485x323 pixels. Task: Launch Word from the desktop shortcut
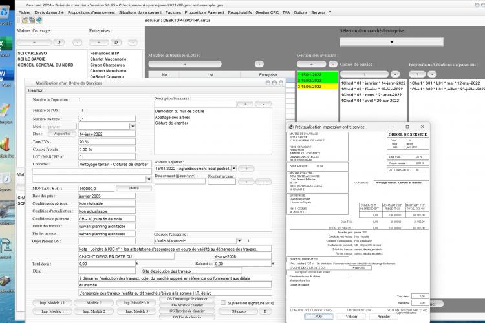pos(5,77)
